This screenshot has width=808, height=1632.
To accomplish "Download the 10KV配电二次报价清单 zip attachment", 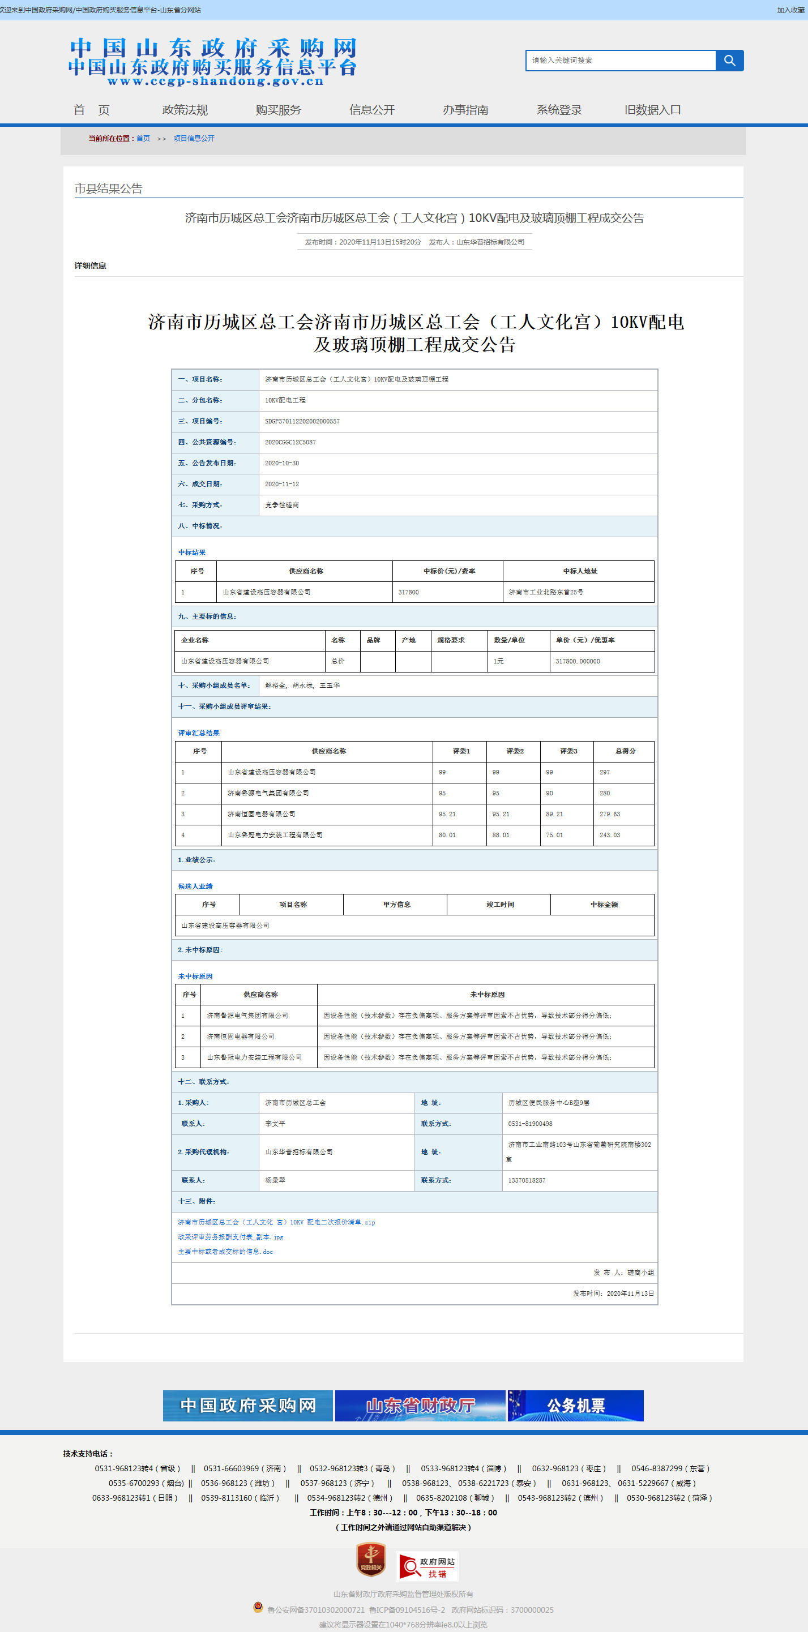I will tap(276, 1222).
